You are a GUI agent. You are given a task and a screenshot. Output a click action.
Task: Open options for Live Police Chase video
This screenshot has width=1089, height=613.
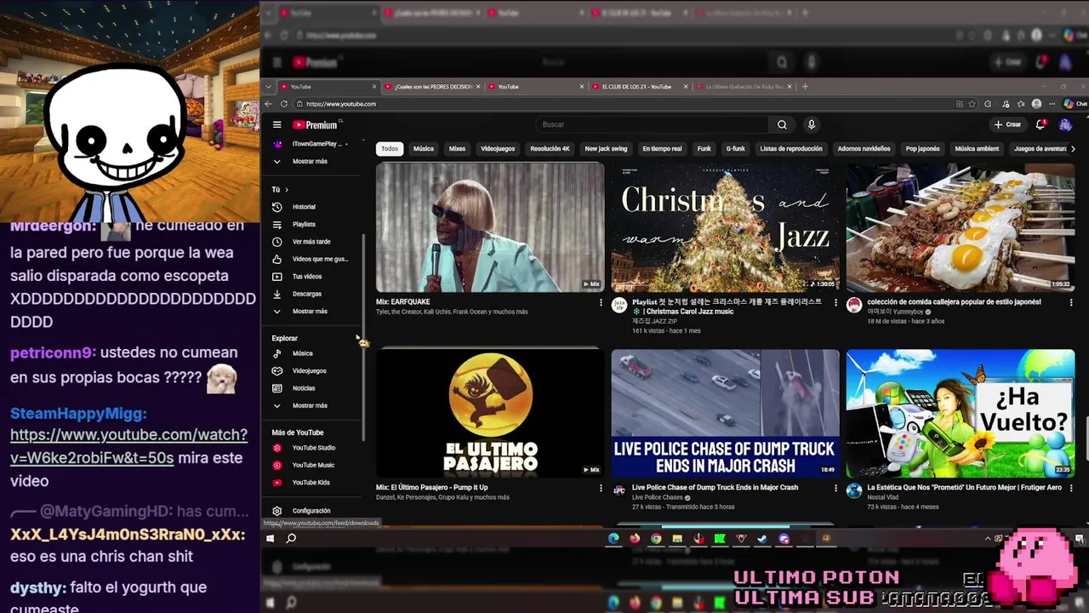[835, 488]
